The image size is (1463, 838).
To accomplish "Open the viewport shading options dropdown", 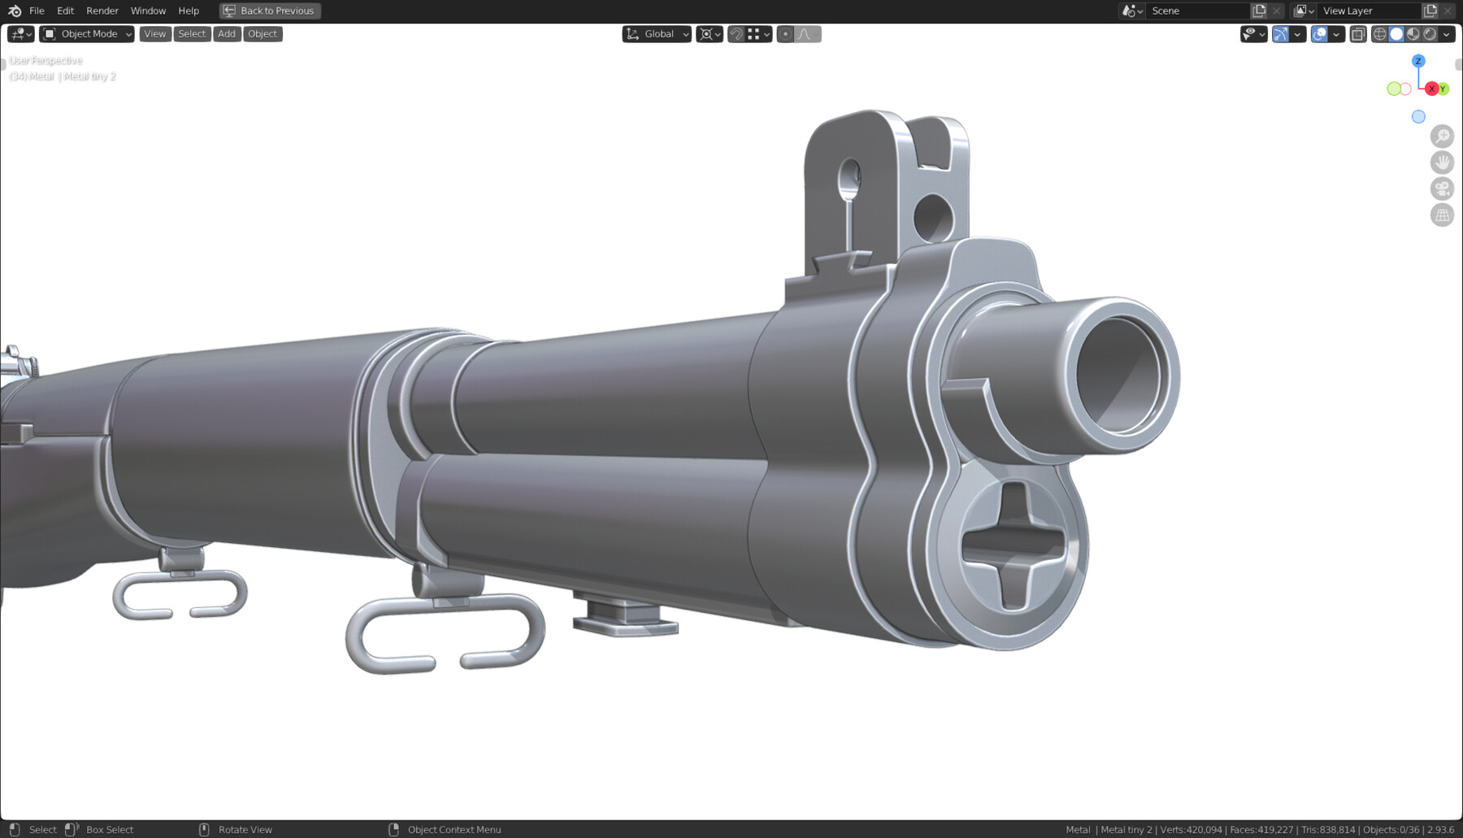I will point(1448,33).
